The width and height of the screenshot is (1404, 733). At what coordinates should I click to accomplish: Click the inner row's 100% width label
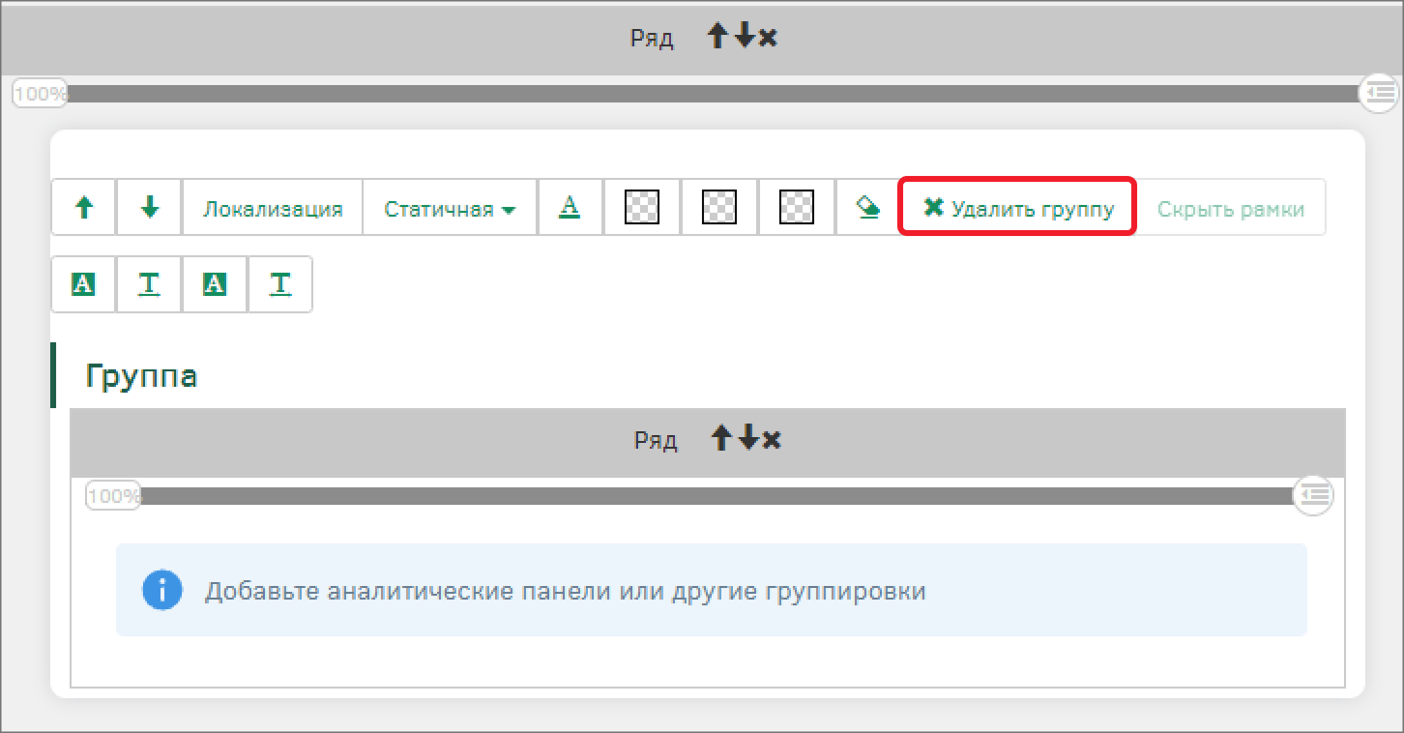click(113, 496)
